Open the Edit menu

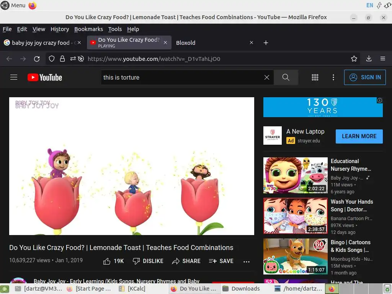22,29
